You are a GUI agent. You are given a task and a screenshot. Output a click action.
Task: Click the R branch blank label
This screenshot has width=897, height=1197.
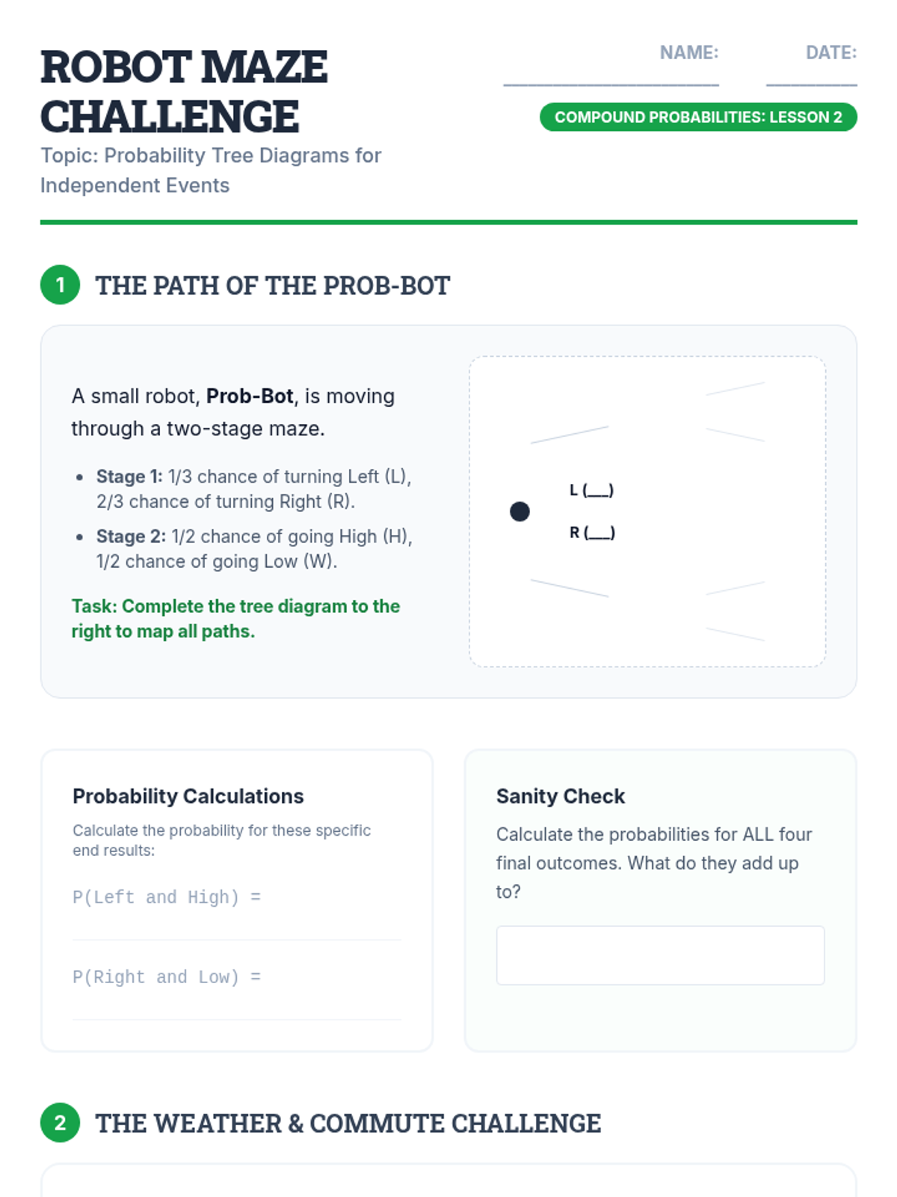(x=592, y=533)
